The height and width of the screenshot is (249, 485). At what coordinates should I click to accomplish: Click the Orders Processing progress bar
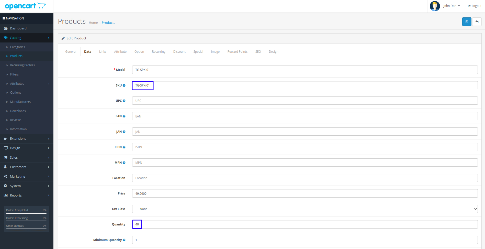pos(26,221)
